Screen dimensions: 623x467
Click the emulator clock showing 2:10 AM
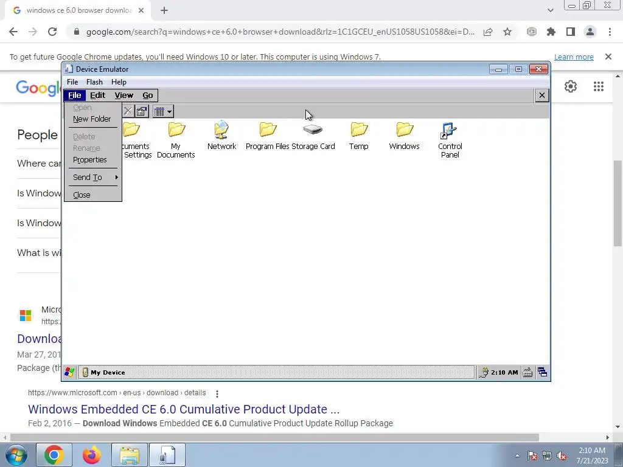(x=504, y=373)
